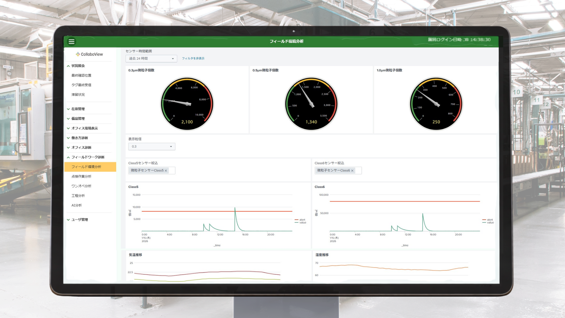The width and height of the screenshot is (565, 318).
Task: Click the Class6 sensor filter input field
Action: point(358,170)
